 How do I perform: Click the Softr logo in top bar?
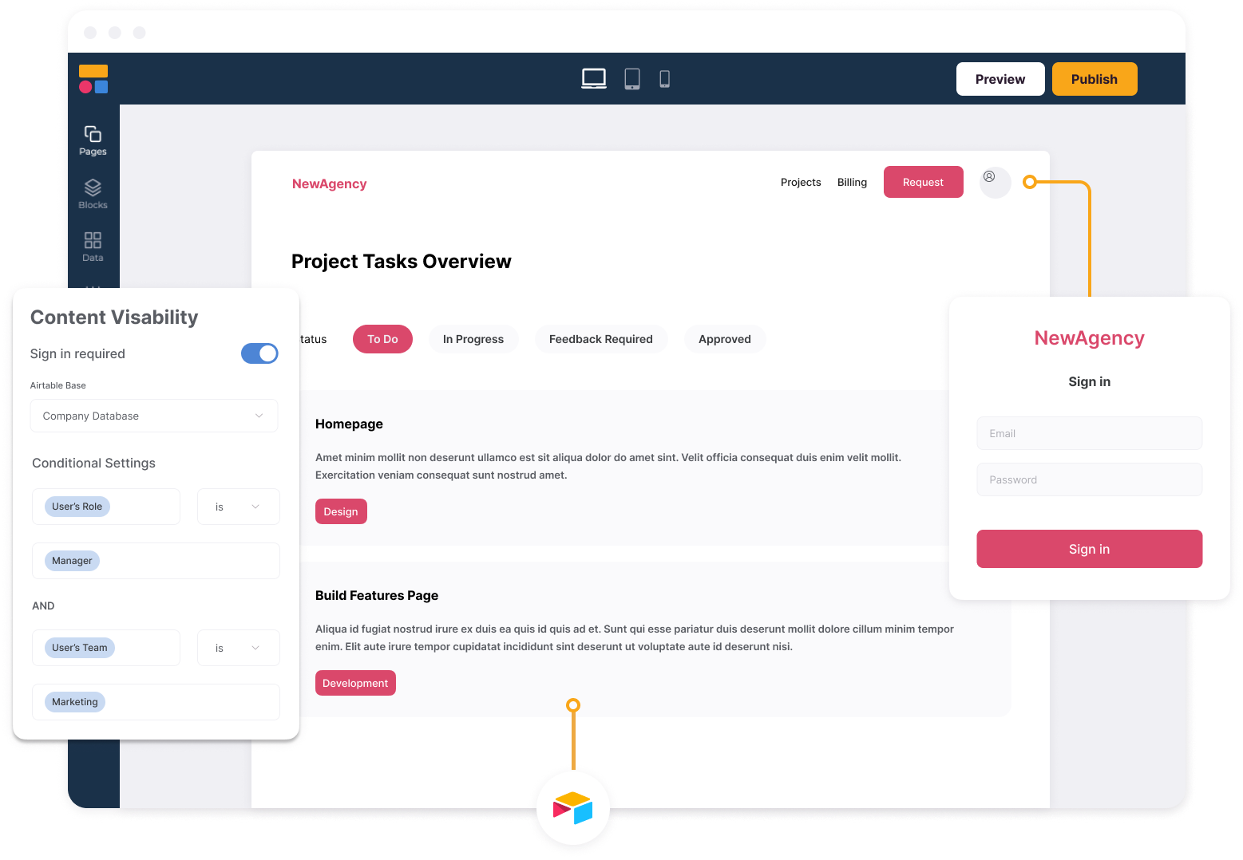(93, 79)
